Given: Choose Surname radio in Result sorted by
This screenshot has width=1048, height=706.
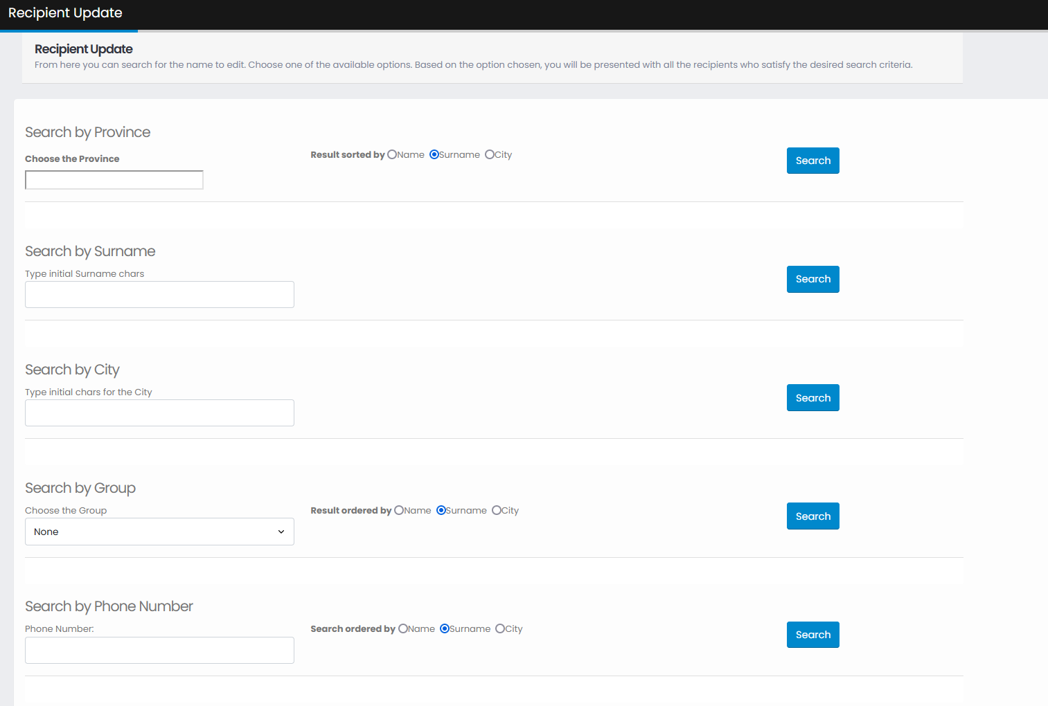Looking at the screenshot, I should [434, 155].
